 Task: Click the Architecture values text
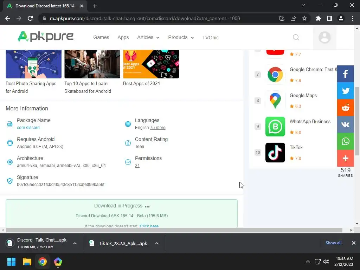click(x=61, y=166)
